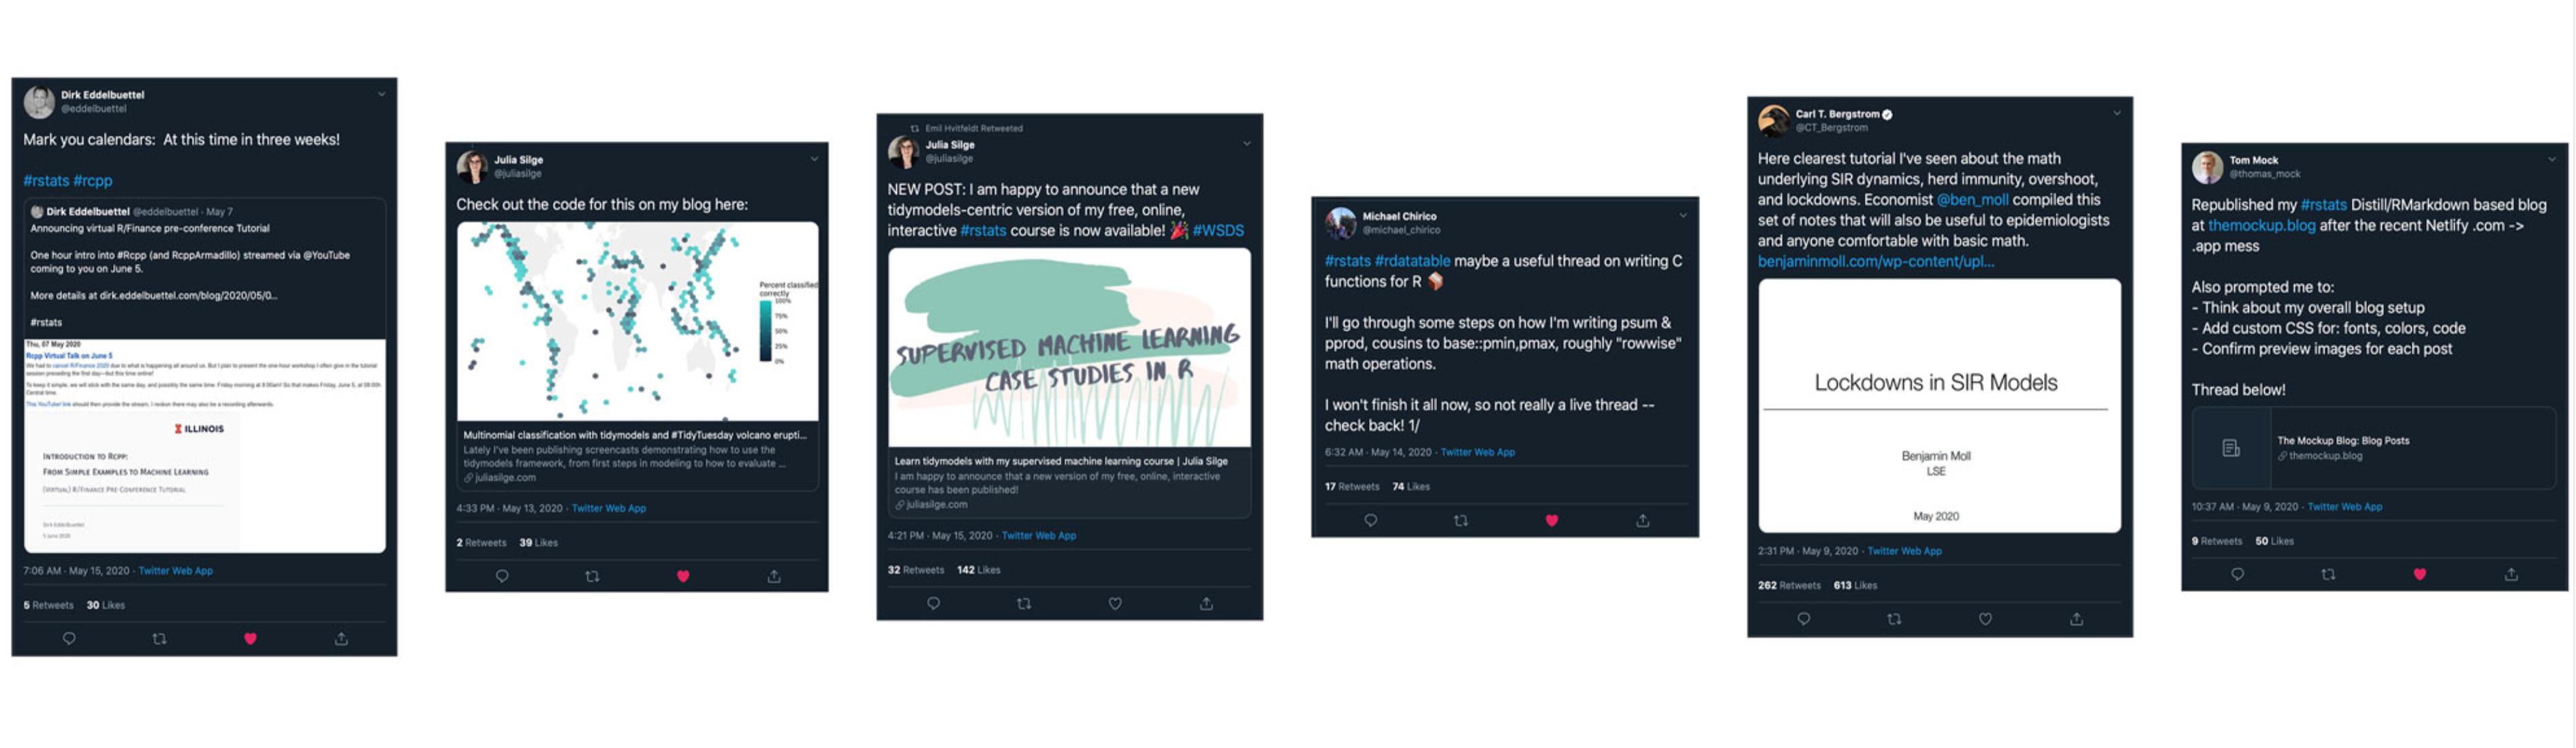
Task: Reply to Michael Chirico's rdatatable thread
Action: pyautogui.click(x=1370, y=520)
